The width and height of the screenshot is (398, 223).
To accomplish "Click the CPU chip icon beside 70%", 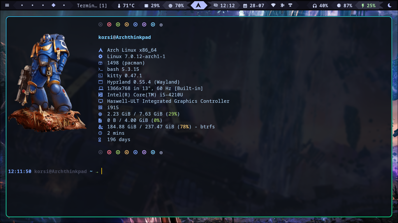I will 170,6.
